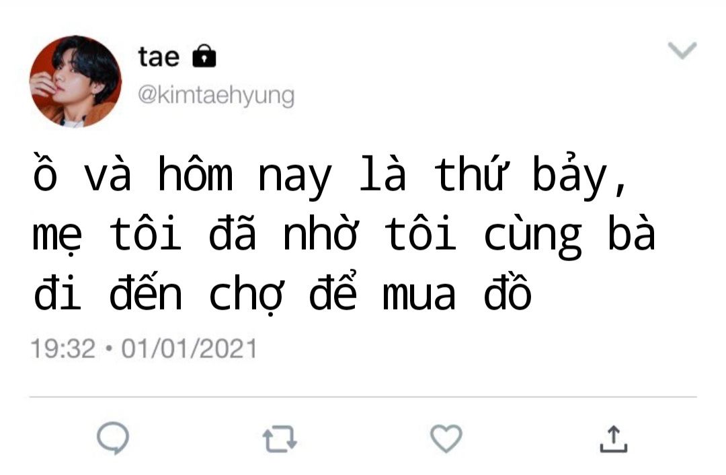The width and height of the screenshot is (726, 475).
Task: View tae's circular profile picture
Action: coord(75,81)
